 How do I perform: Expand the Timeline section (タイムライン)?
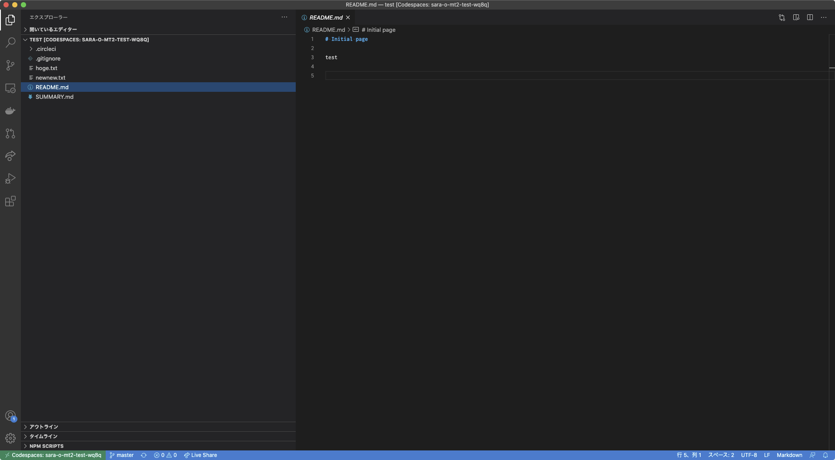158,436
